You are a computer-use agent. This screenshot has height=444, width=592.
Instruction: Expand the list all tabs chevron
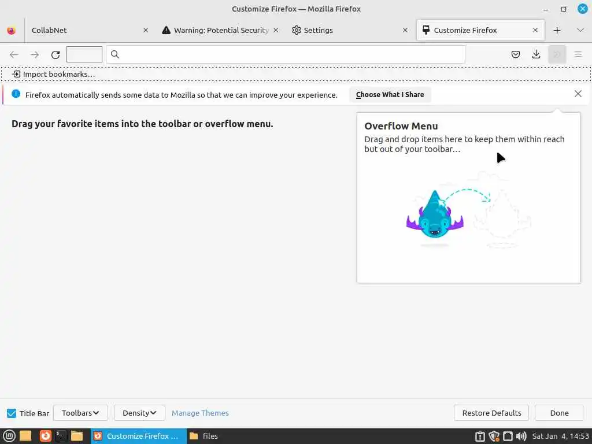click(x=580, y=30)
